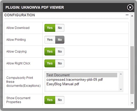Click the document list's up scroll arrow
The height and width of the screenshot is (111, 137).
121,74
